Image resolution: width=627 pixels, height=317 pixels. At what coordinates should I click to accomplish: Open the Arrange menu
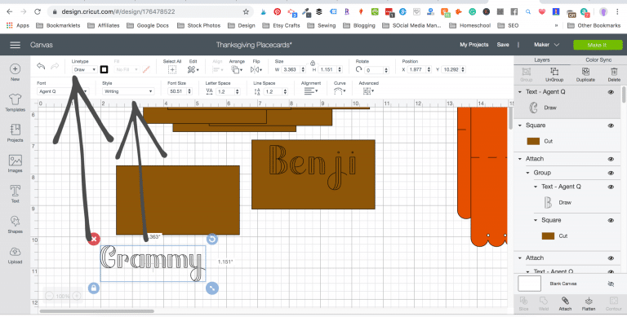[236, 69]
